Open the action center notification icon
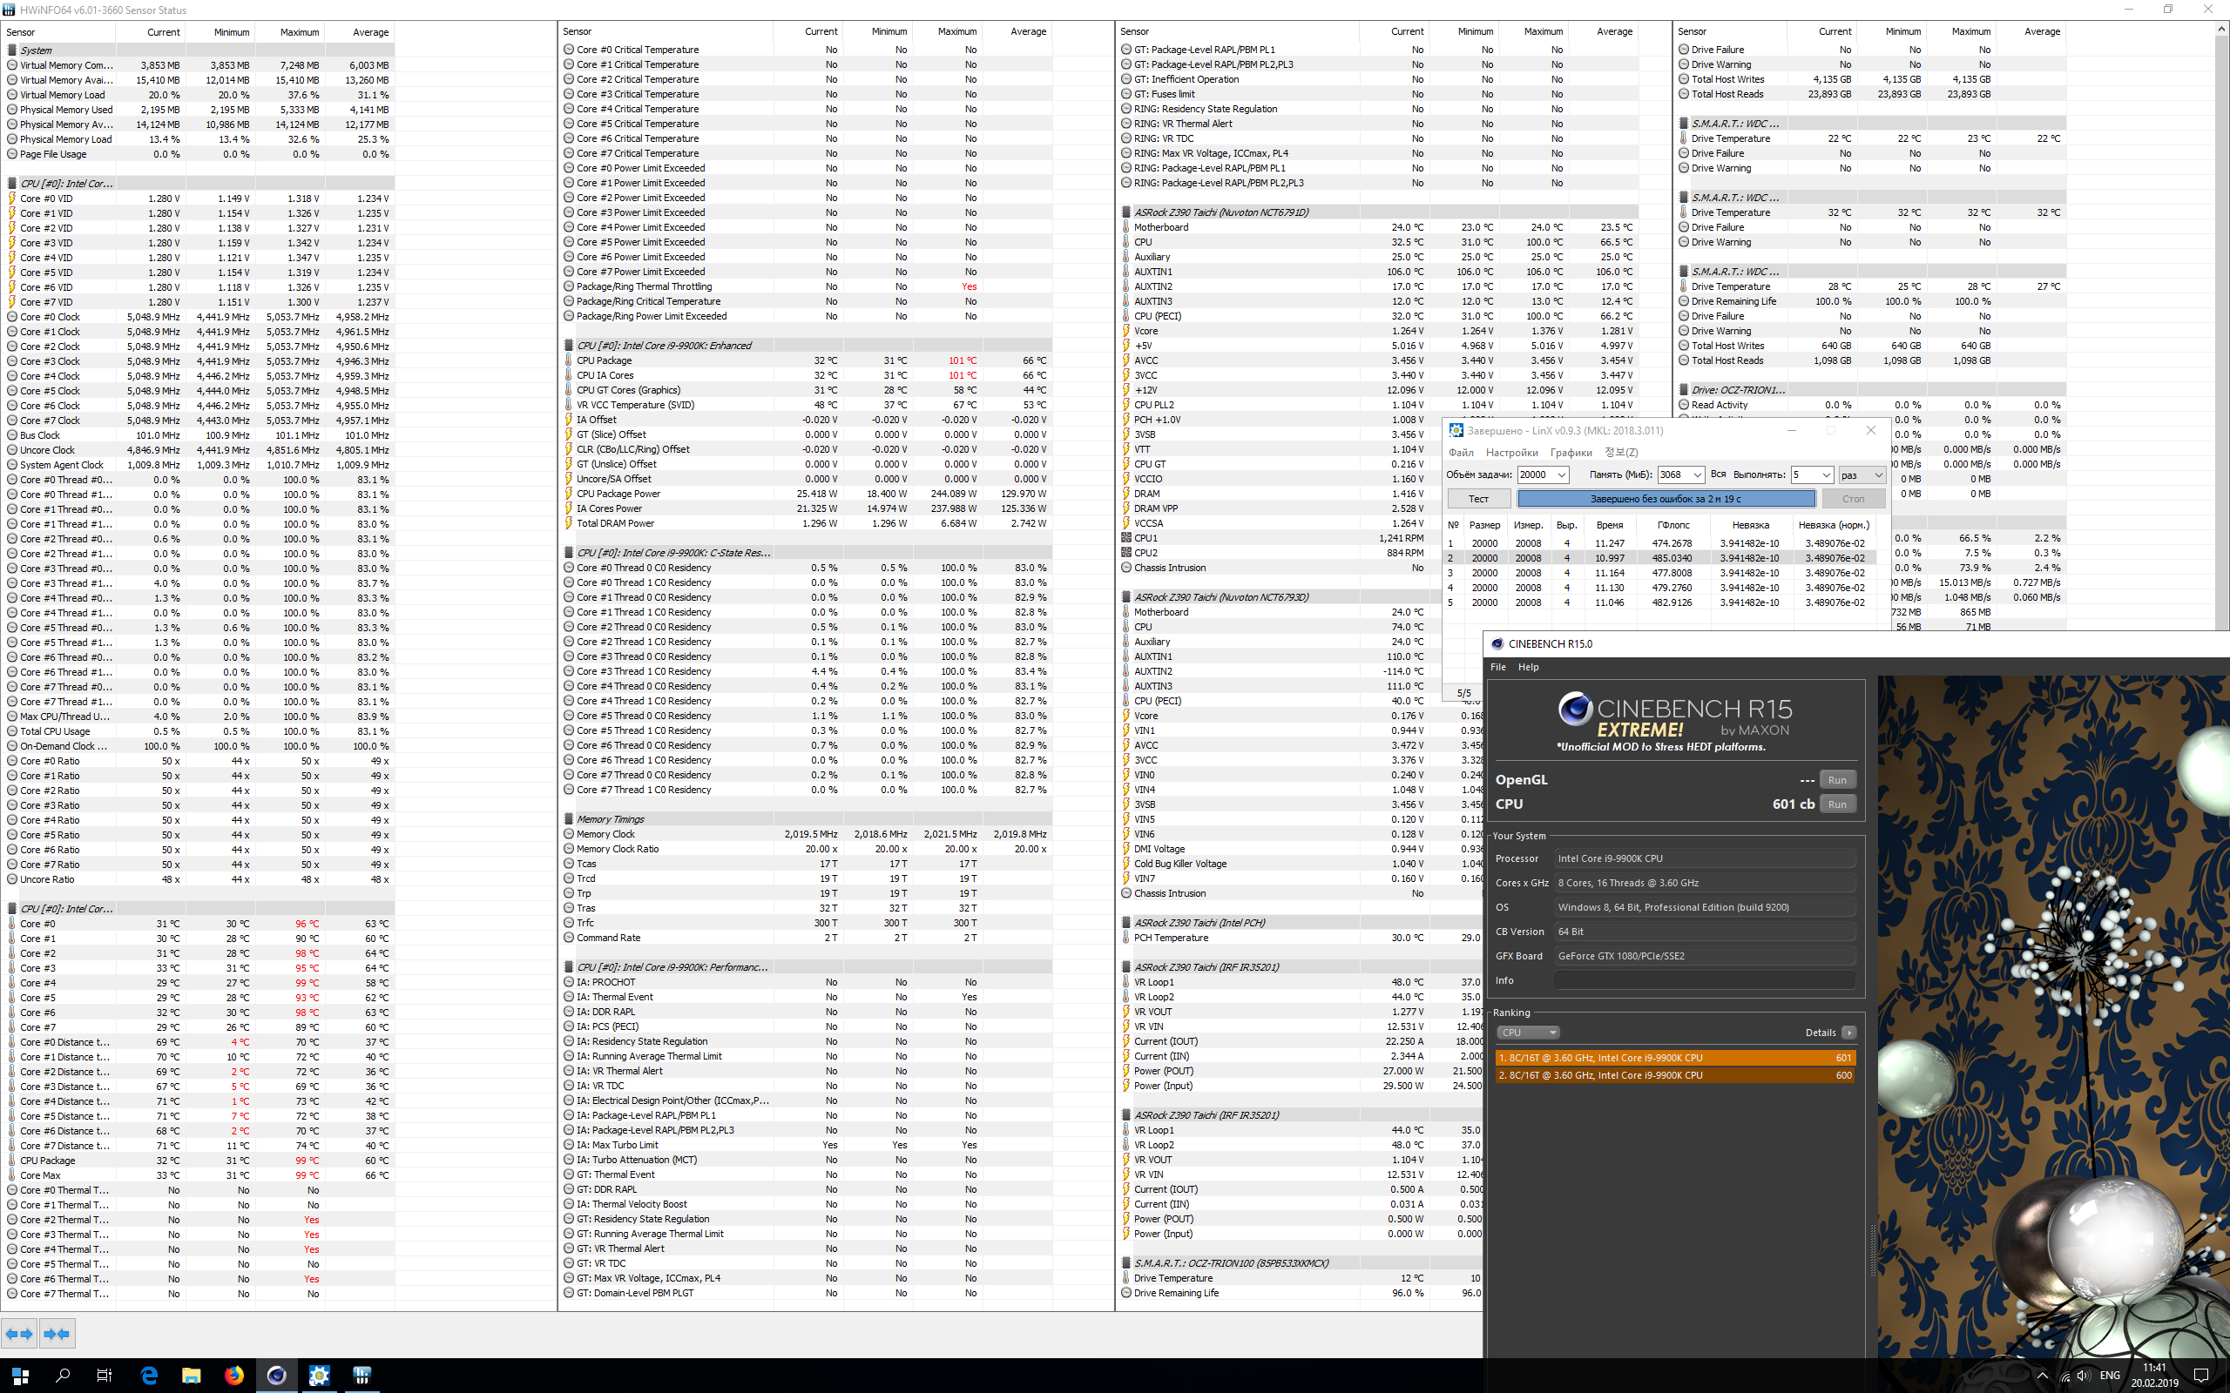2230x1393 pixels. tap(2200, 1376)
